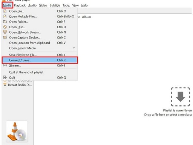Click the Open Recent Media submenu arrow
This screenshot has height=145, width=193.
tap(74, 48)
